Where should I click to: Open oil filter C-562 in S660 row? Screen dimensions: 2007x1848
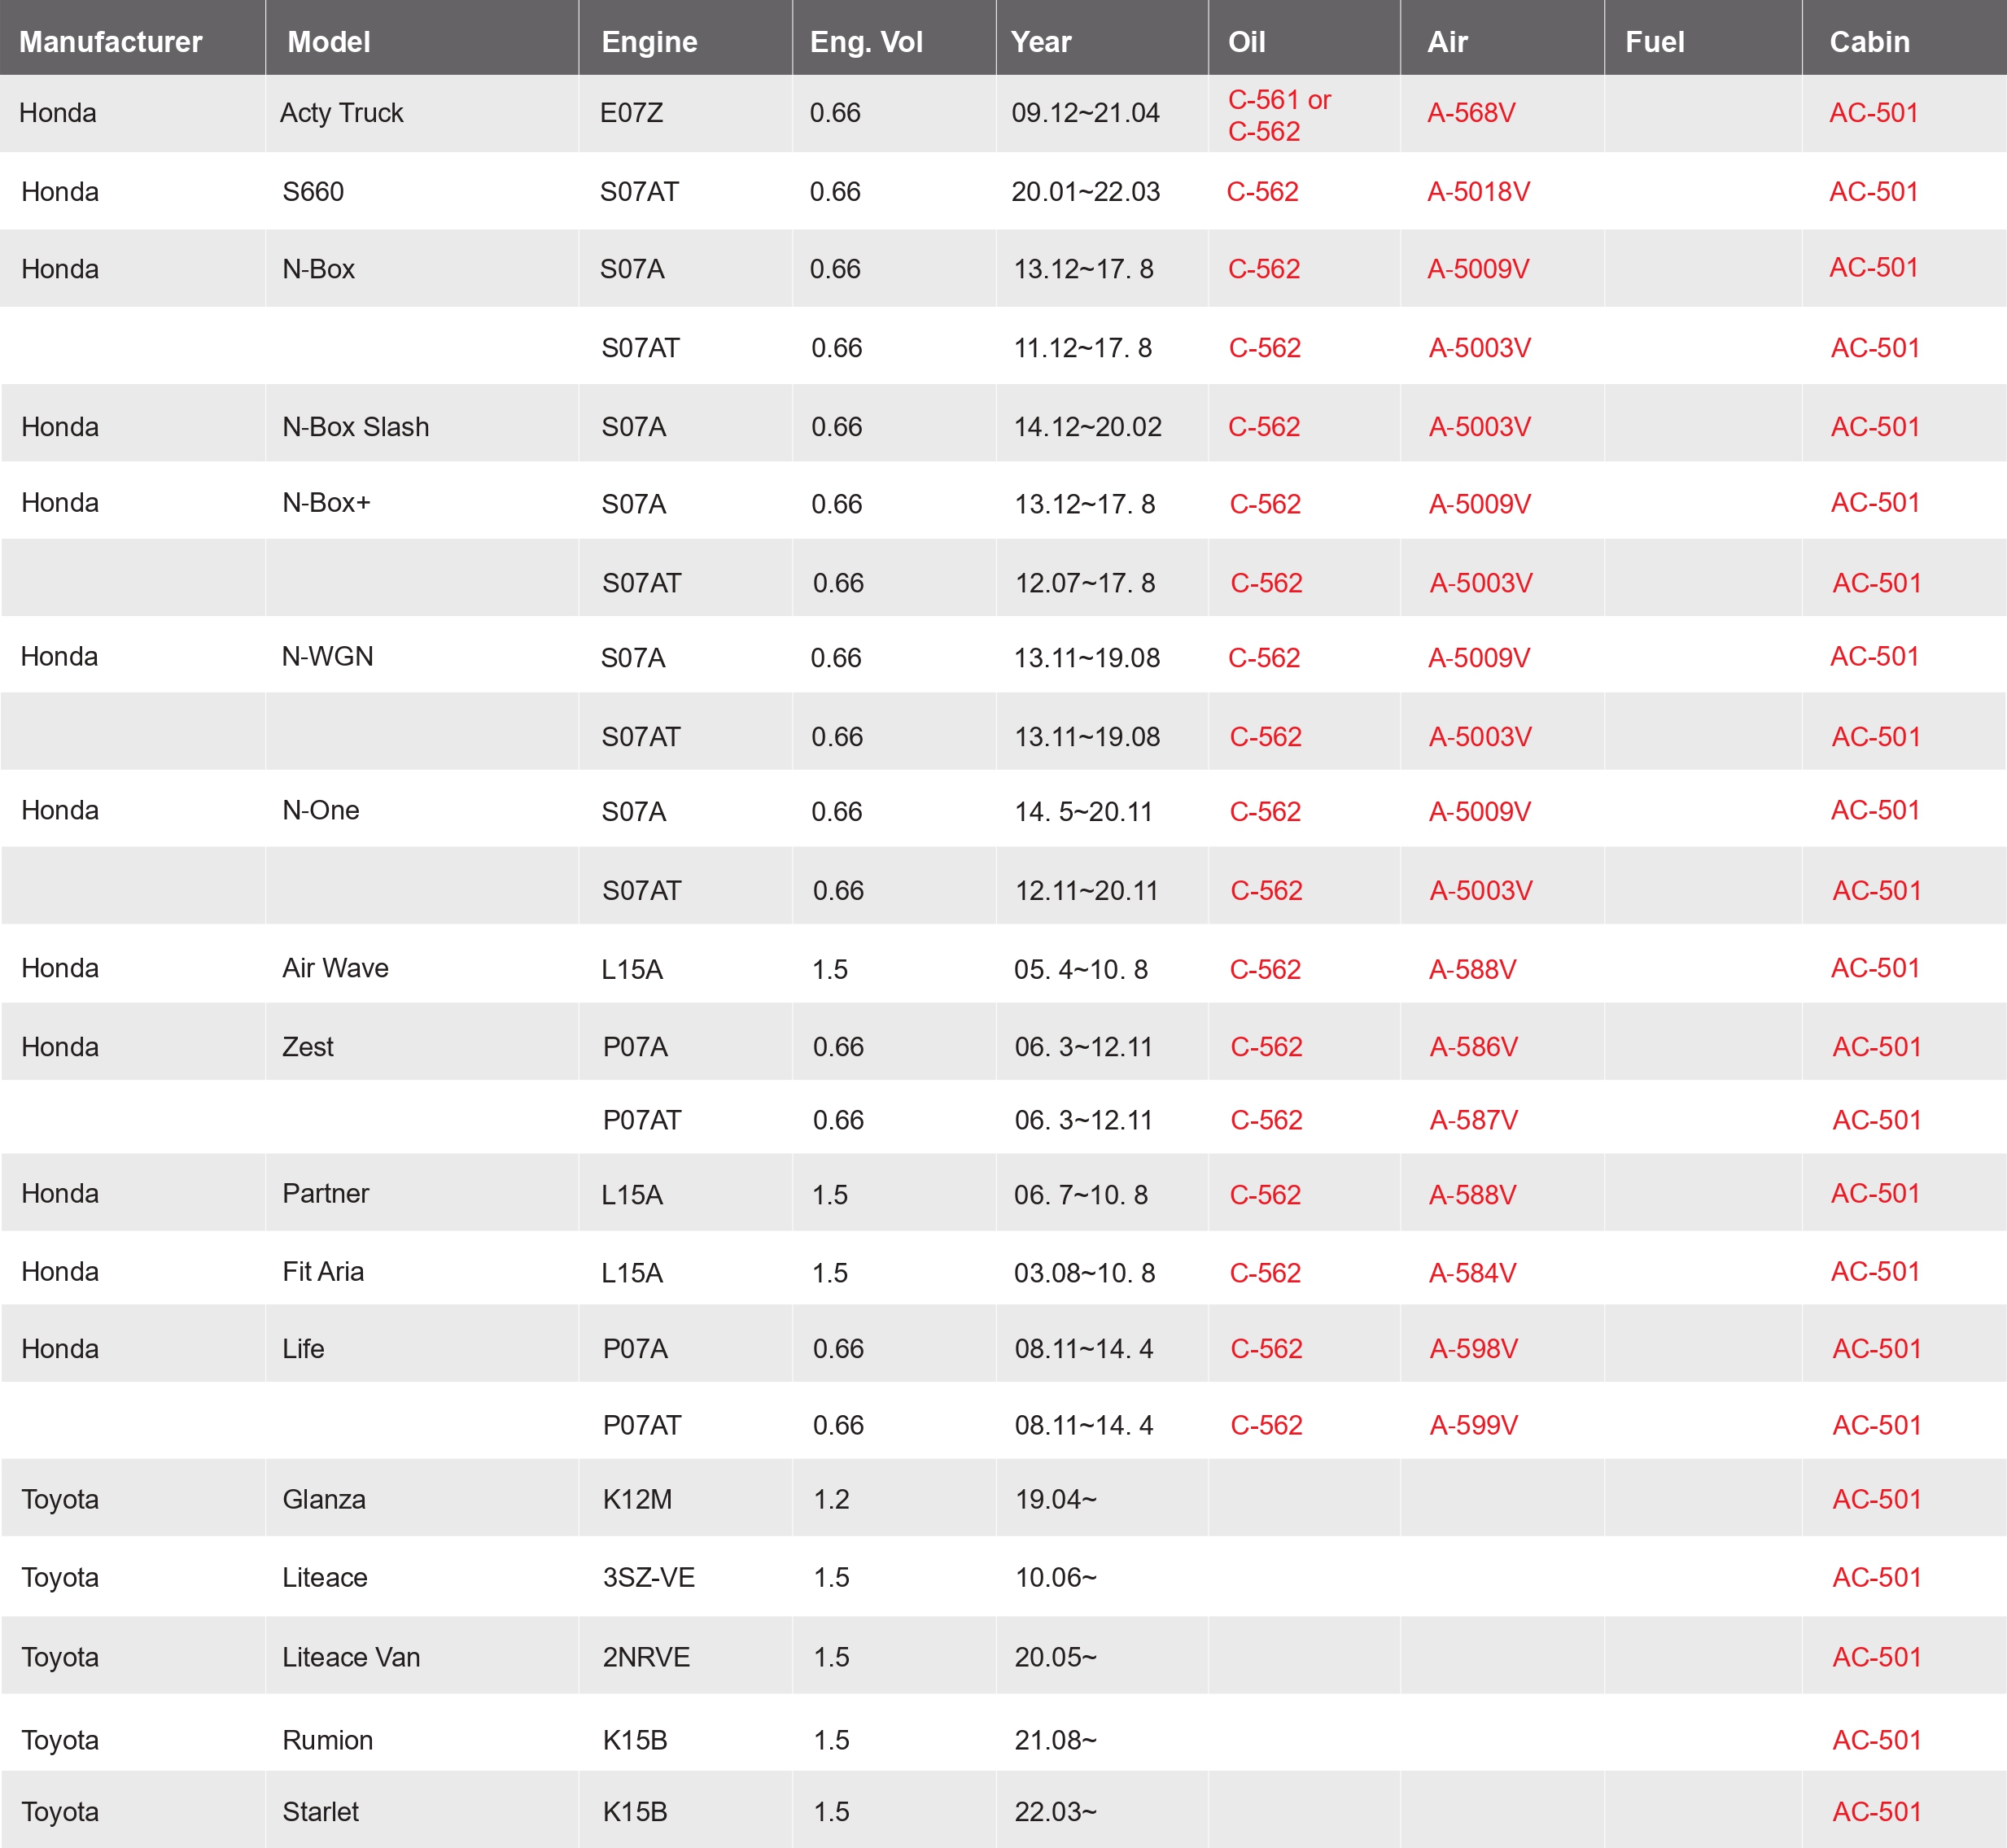[x=1262, y=192]
